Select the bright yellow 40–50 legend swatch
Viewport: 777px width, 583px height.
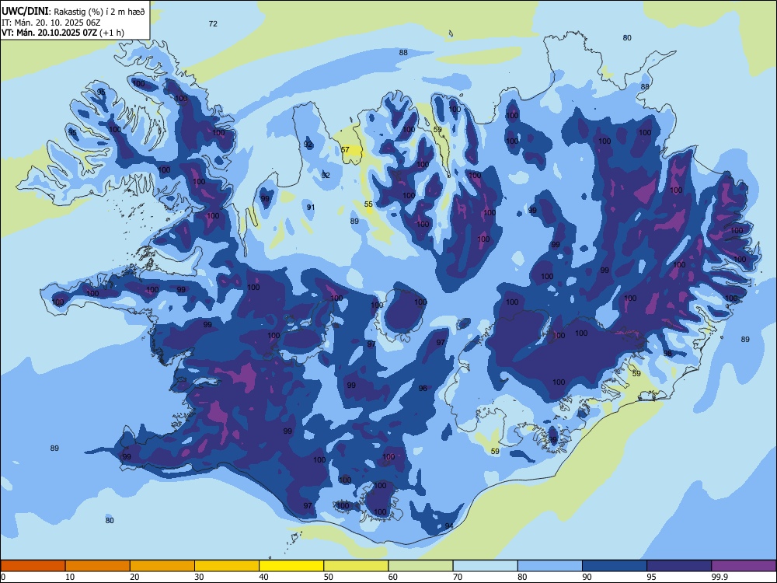click(x=291, y=566)
